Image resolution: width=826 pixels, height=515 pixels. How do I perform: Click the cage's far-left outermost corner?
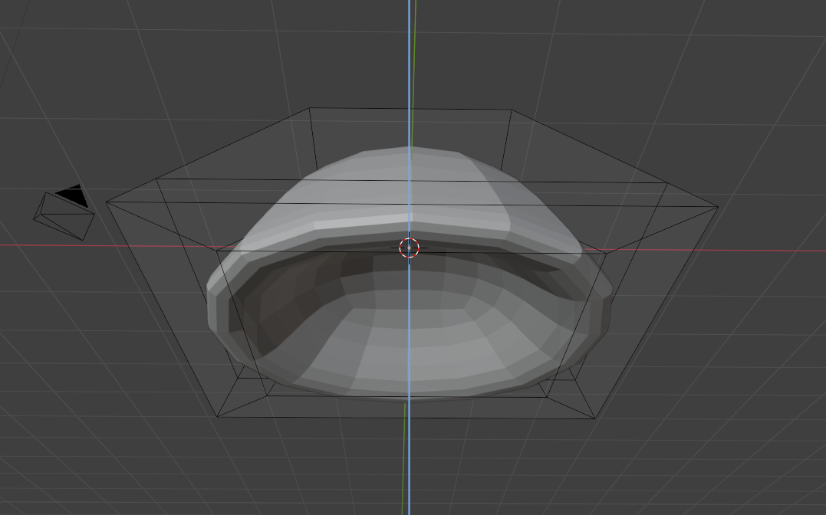click(106, 202)
